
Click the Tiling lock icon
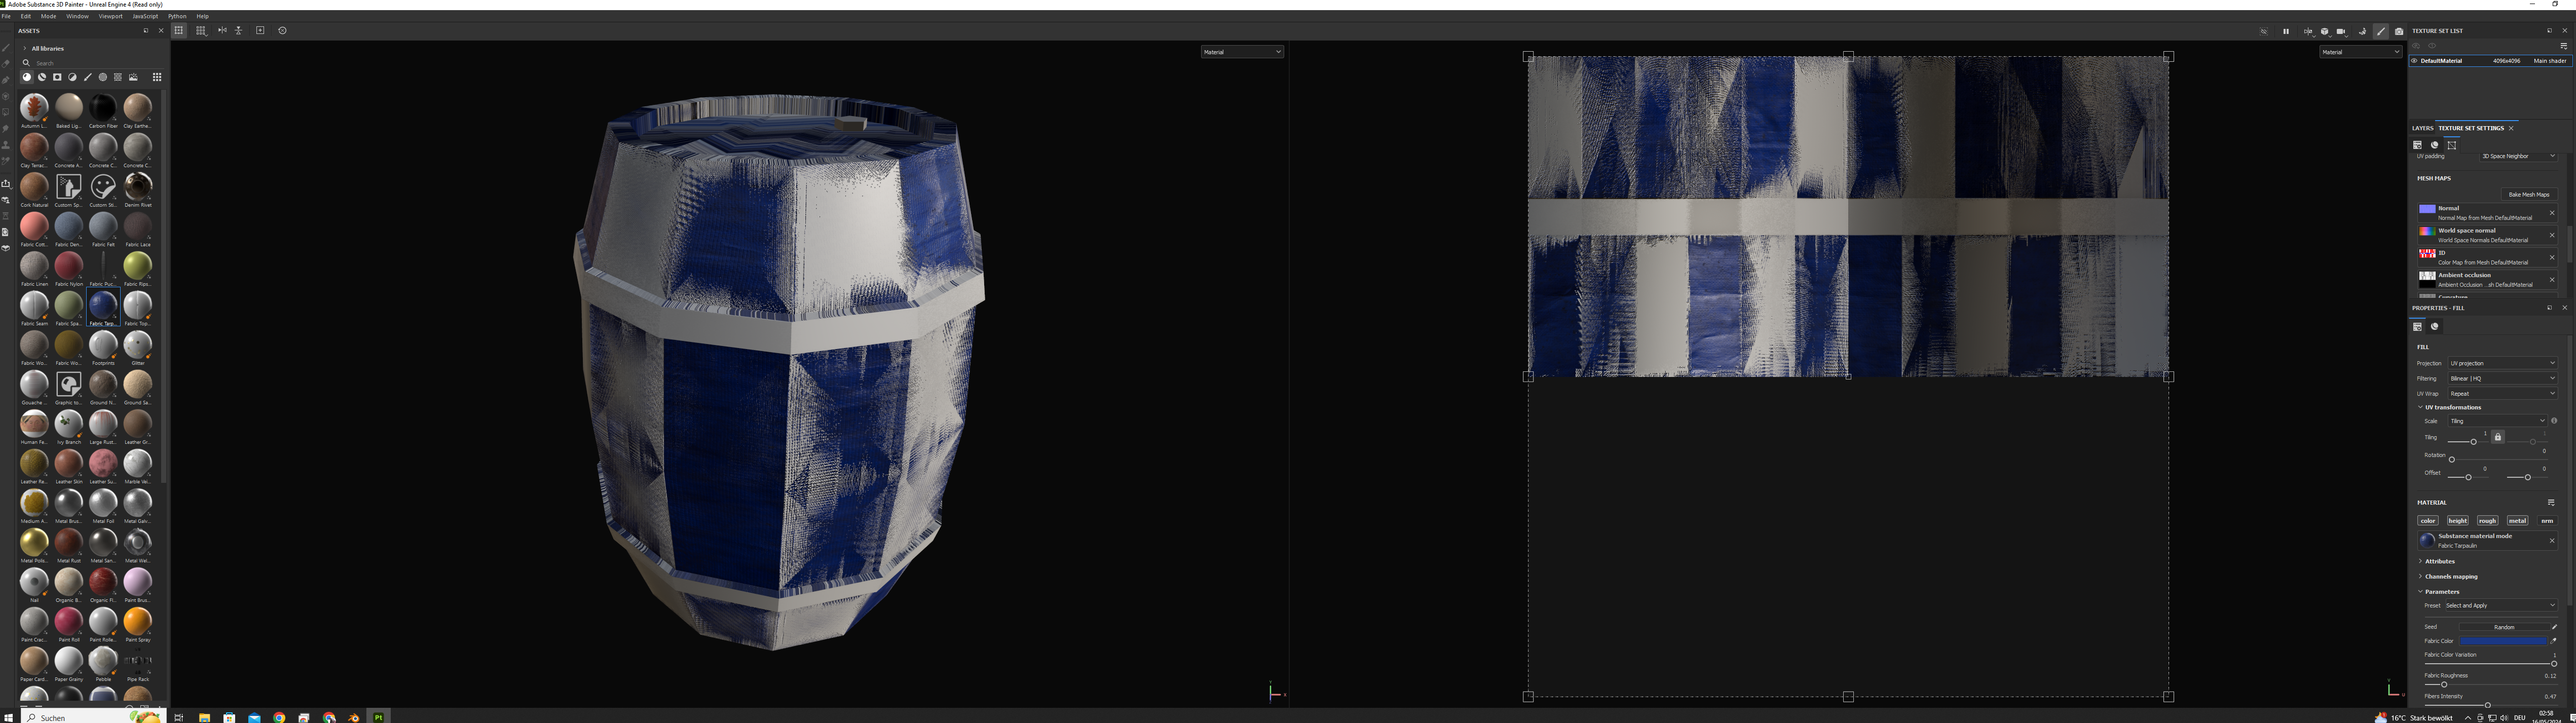[x=2497, y=437]
